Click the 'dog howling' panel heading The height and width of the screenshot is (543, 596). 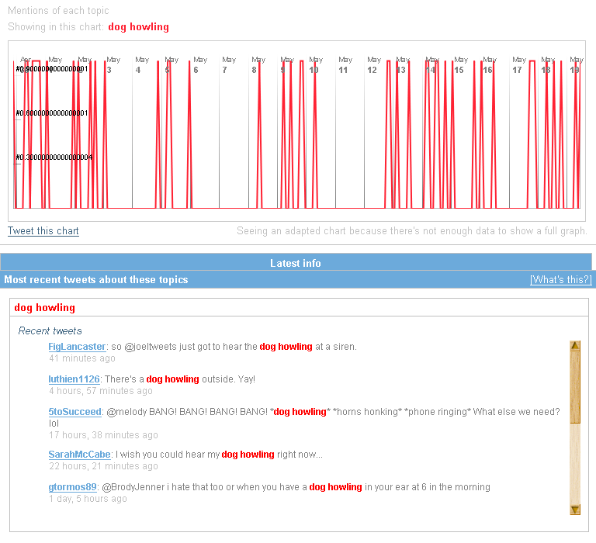[45, 308]
